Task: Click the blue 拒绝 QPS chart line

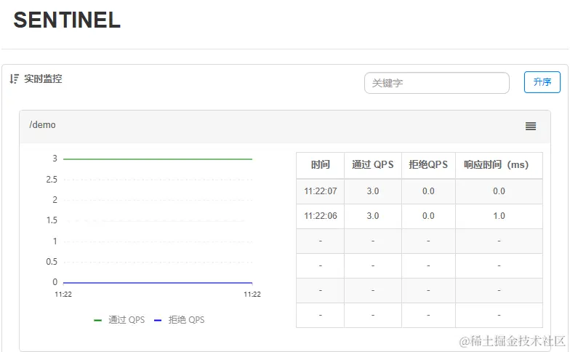Action: 157,282
